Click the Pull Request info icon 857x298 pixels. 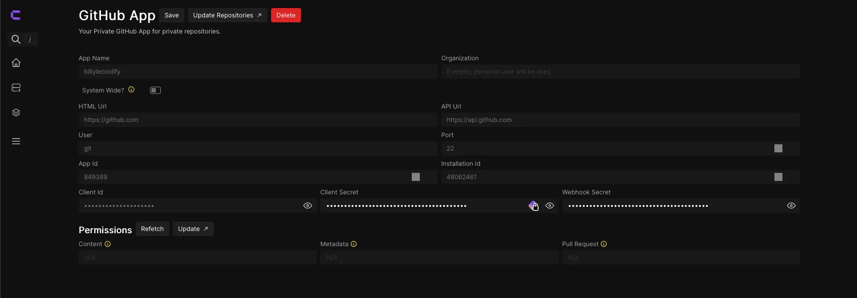(604, 244)
